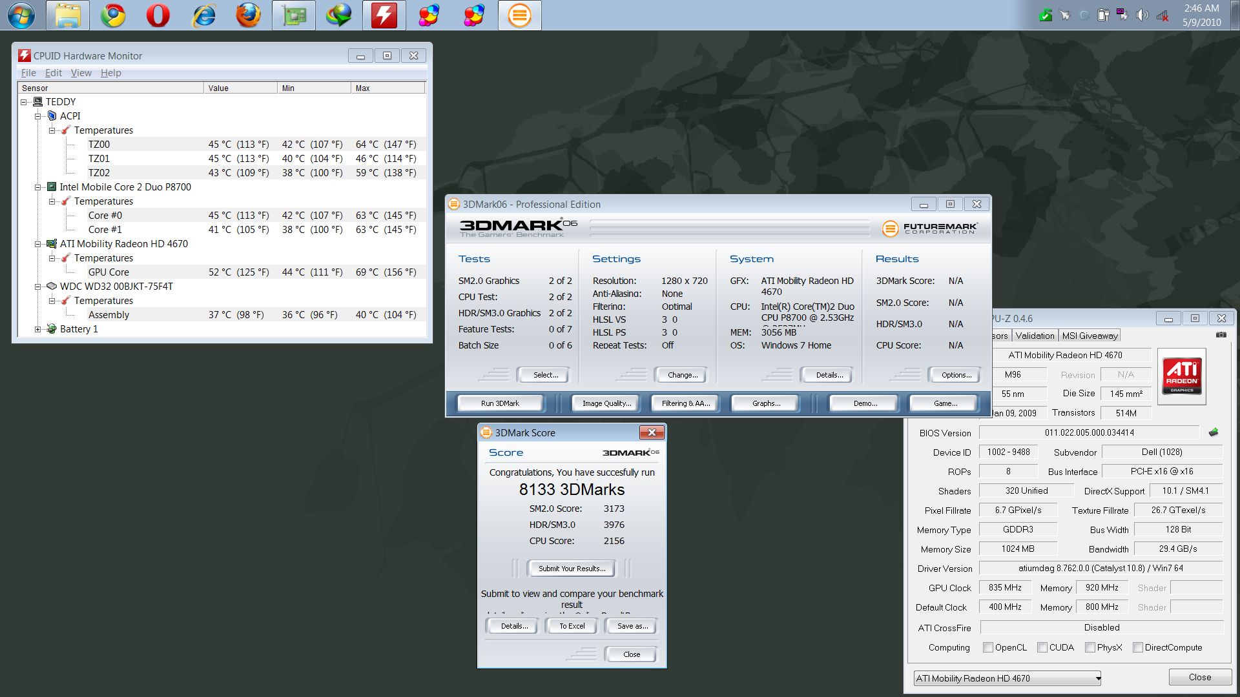Enable the PhysX checkbox

[1090, 647]
